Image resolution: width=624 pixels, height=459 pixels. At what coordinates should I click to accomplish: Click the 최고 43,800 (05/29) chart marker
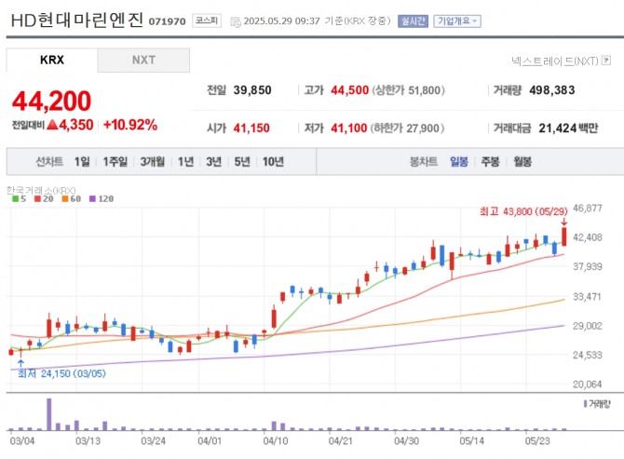pyautogui.click(x=523, y=211)
